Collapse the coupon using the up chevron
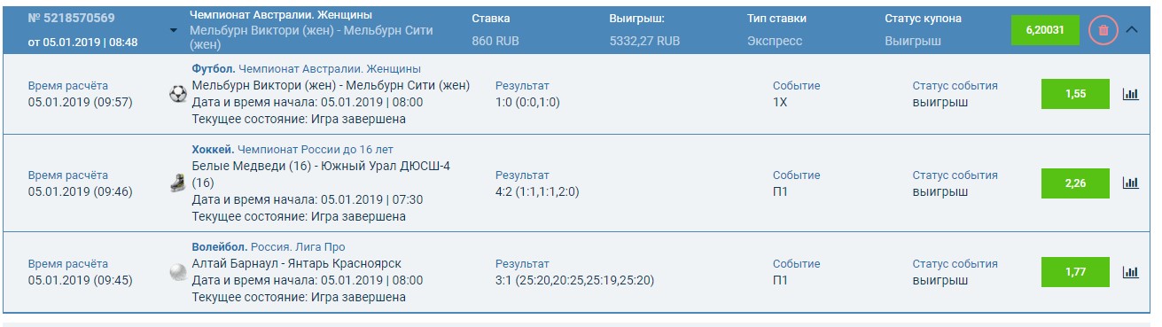The height and width of the screenshot is (327, 1162). (1132, 30)
